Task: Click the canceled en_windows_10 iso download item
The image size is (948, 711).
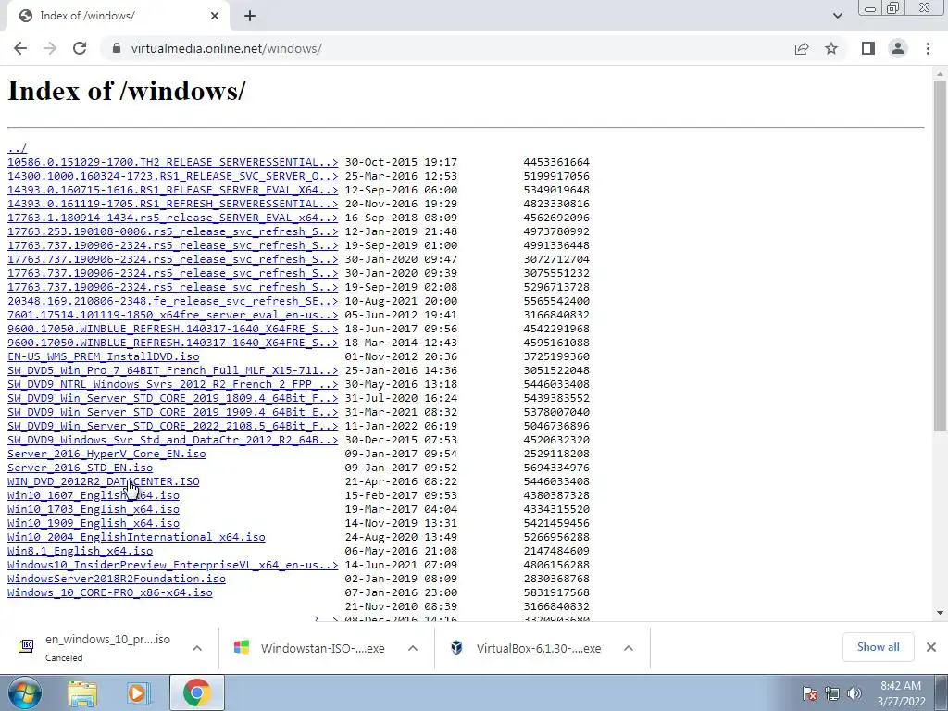Action: coord(94,647)
